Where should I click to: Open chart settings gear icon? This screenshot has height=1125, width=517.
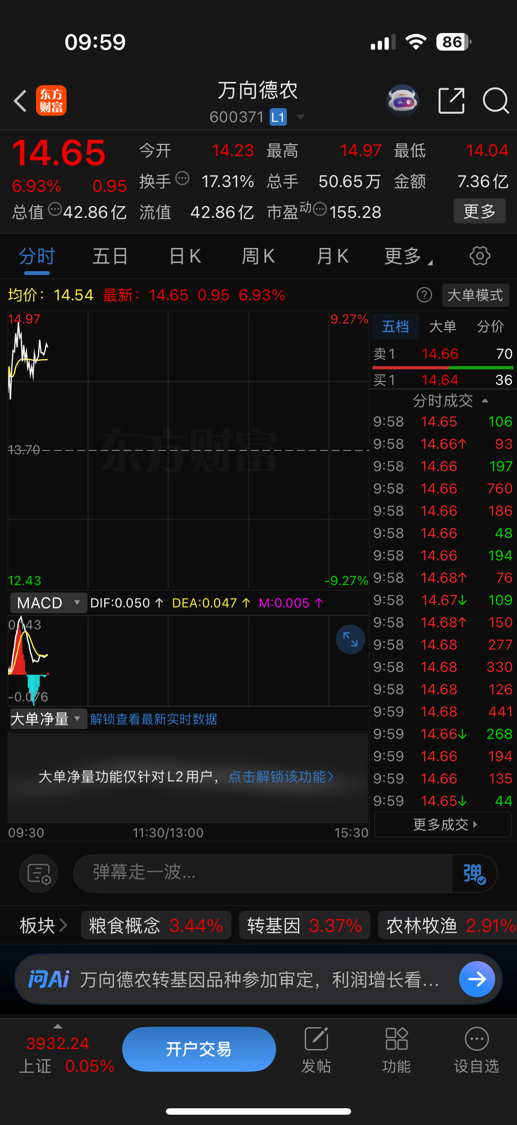tap(479, 256)
